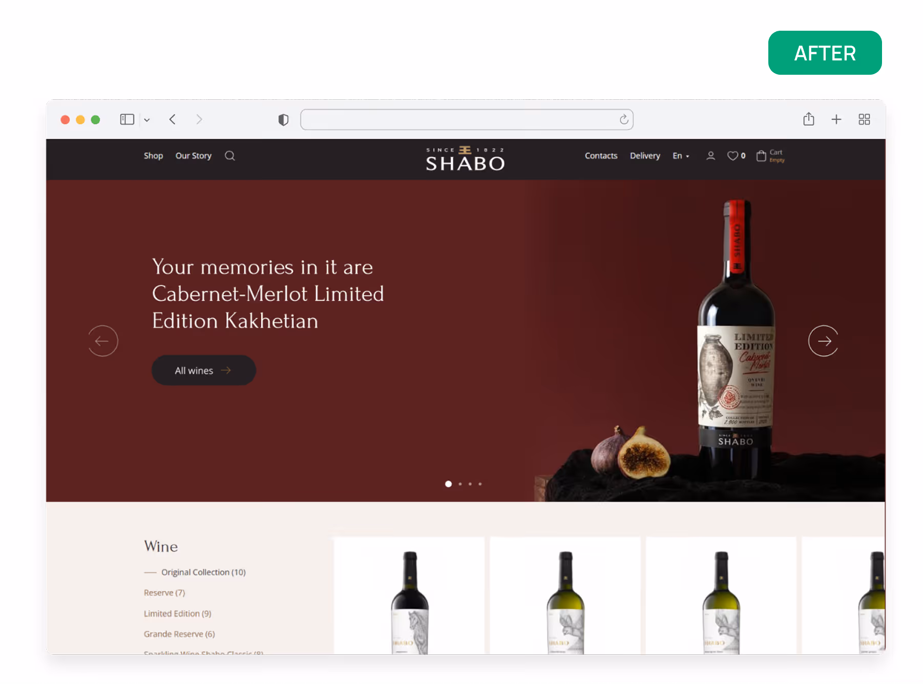
Task: Toggle the browser sidebar panel
Action: pyautogui.click(x=127, y=119)
